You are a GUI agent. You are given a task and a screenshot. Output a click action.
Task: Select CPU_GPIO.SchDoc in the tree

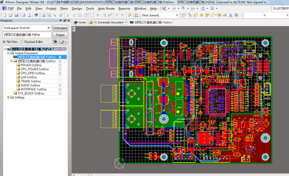(33, 73)
